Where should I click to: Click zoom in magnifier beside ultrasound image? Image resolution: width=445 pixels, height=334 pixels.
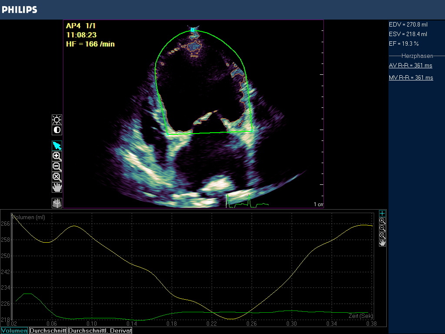pyautogui.click(x=57, y=156)
